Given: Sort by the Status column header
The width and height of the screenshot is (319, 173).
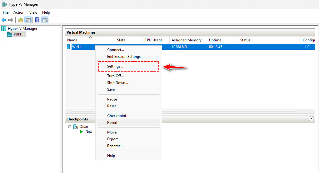Looking at the screenshot, I should click(269, 40).
